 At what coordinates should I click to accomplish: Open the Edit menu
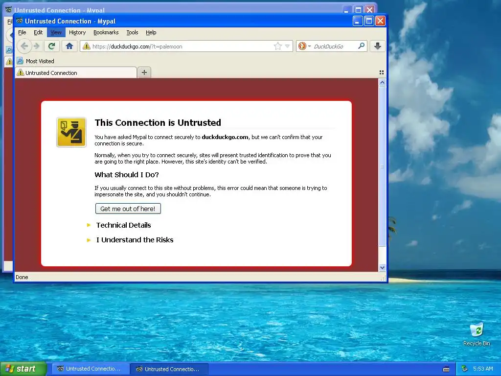[x=38, y=32]
